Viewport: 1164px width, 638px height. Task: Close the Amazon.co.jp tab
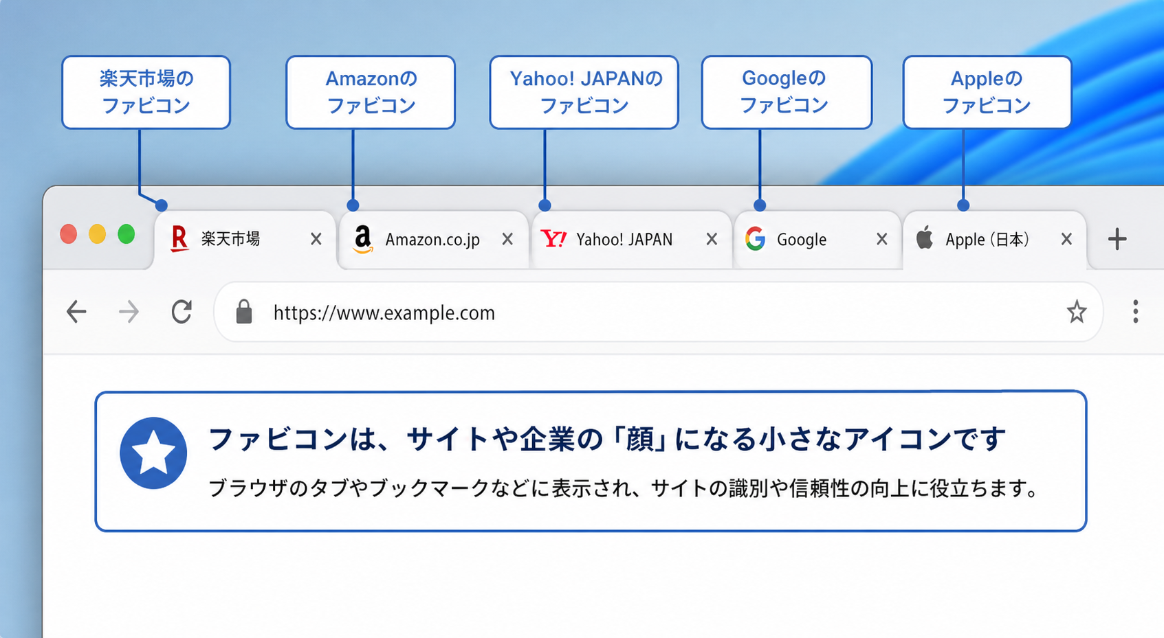507,239
